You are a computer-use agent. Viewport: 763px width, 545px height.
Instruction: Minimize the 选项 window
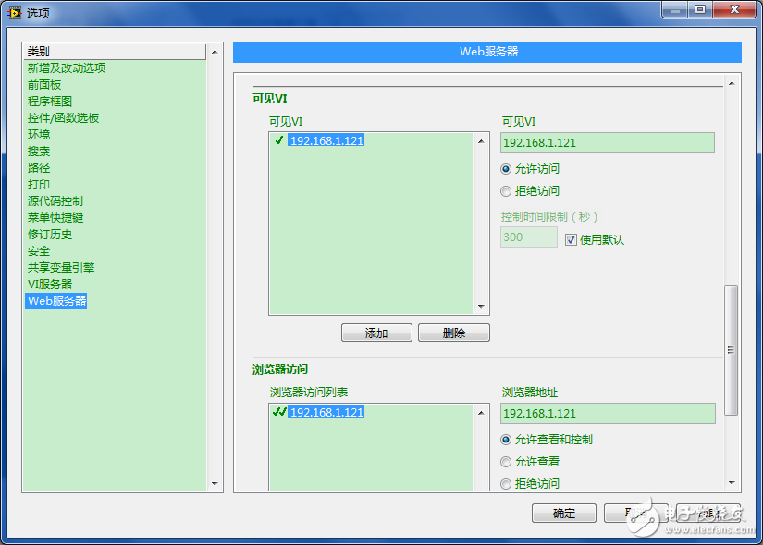(675, 10)
